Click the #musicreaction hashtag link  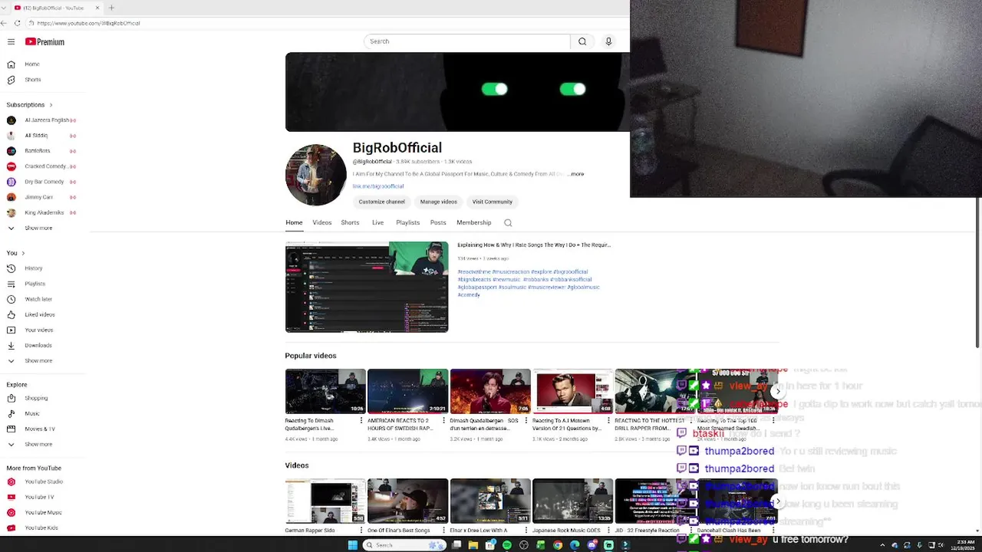[511, 271]
